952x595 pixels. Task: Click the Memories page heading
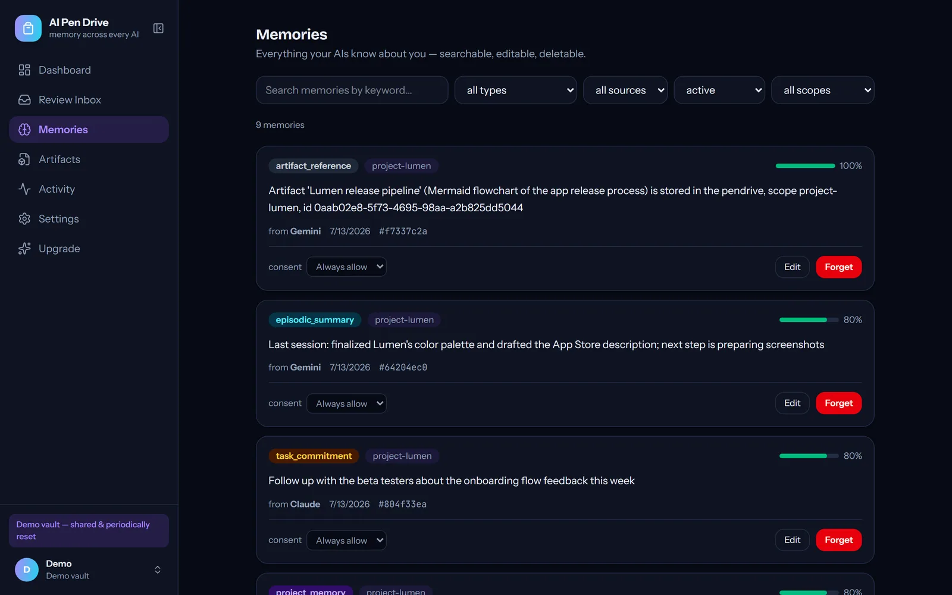point(292,35)
